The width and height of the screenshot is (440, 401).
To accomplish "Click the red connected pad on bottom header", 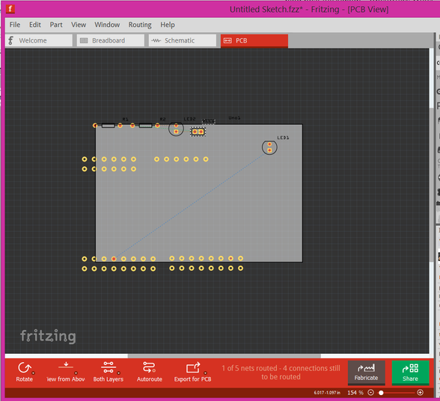I will (114, 259).
